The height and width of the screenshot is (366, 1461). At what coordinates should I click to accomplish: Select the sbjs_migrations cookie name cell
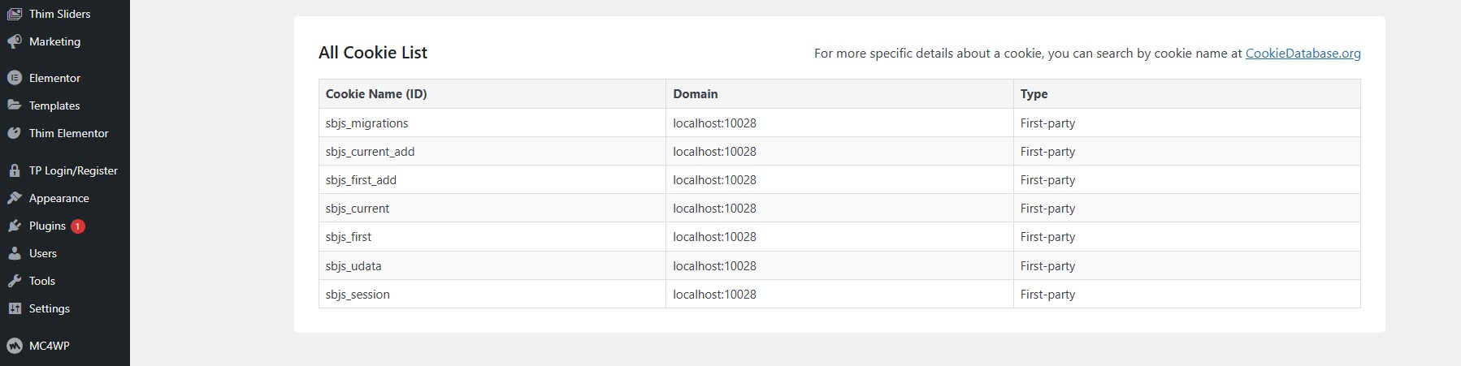click(x=367, y=123)
